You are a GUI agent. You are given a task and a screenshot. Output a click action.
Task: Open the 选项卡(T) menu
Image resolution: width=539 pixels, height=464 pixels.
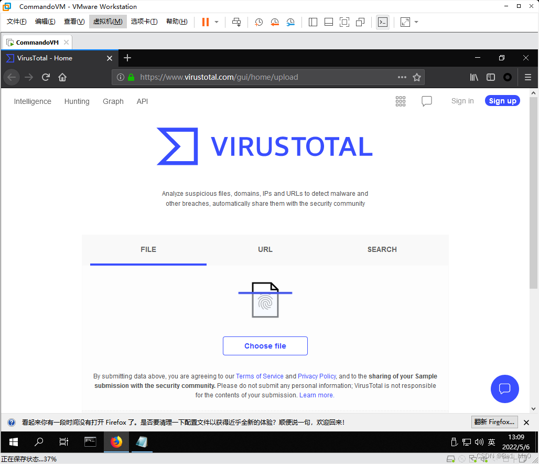[144, 22]
